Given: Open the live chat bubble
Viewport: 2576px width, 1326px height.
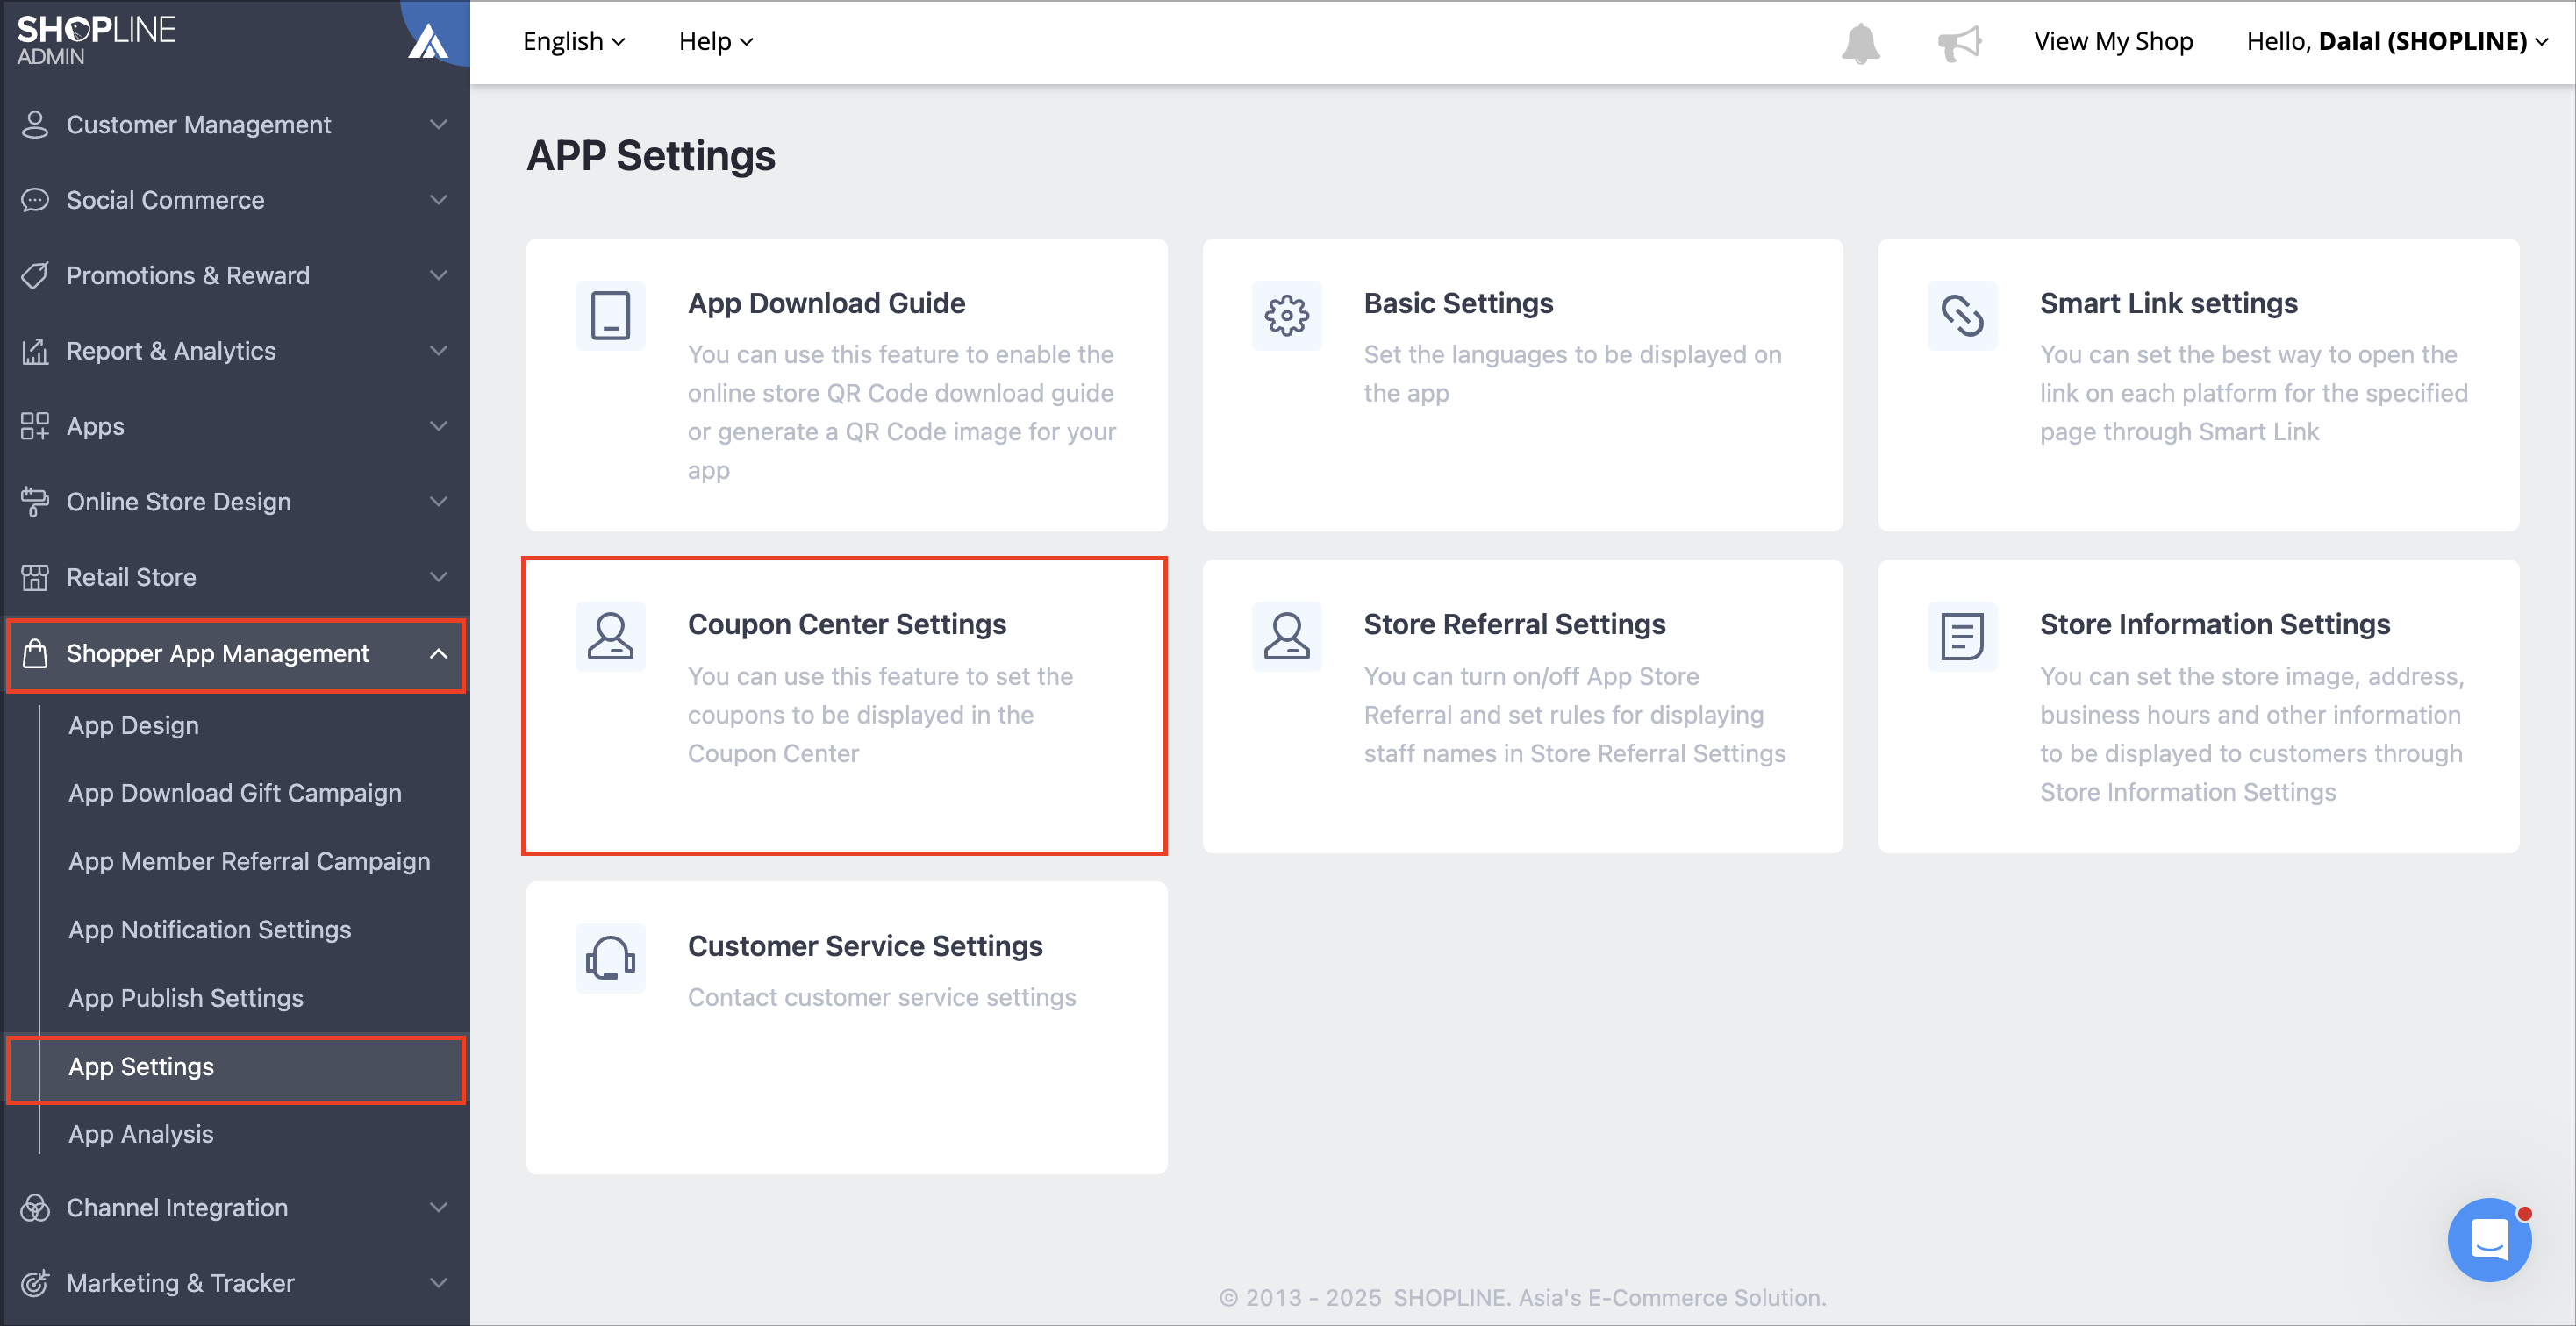Looking at the screenshot, I should (x=2489, y=1239).
